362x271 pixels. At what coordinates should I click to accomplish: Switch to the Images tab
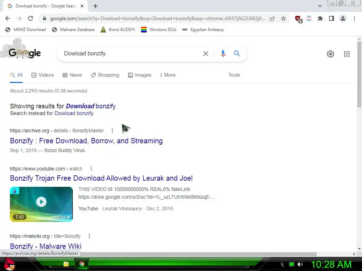[x=140, y=75]
